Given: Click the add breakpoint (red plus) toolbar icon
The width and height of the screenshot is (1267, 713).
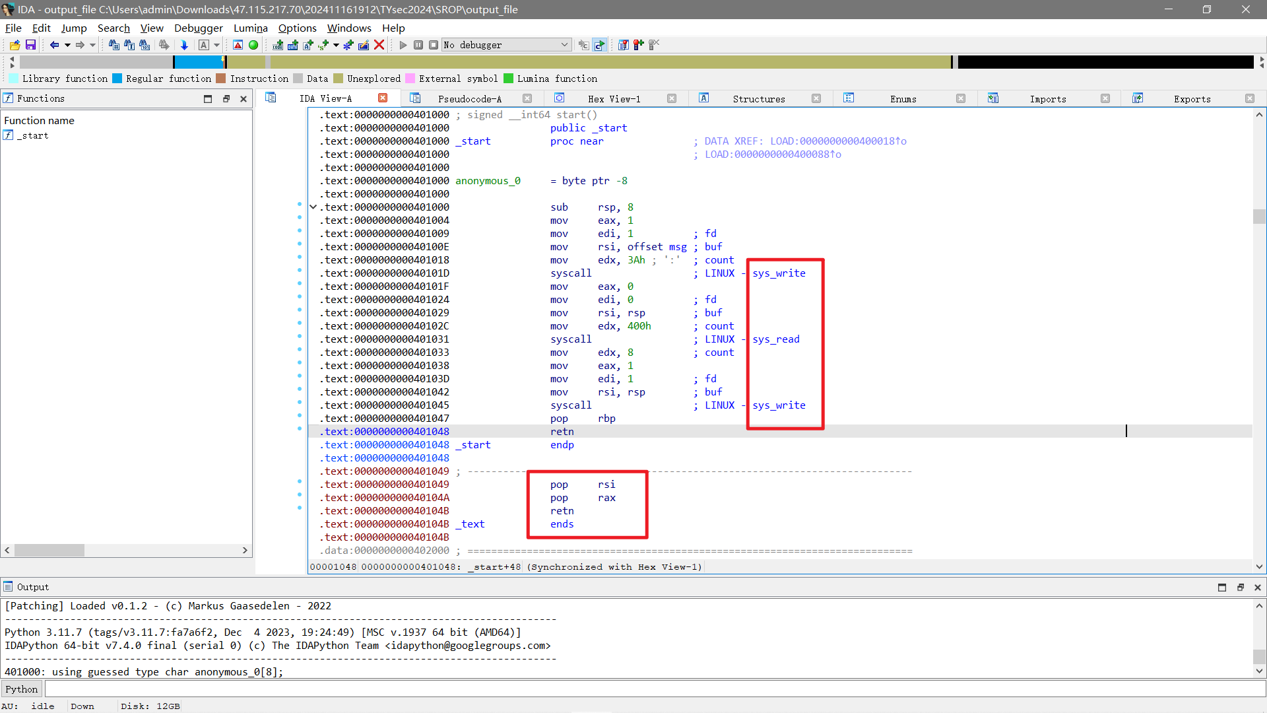Looking at the screenshot, I should click(638, 45).
